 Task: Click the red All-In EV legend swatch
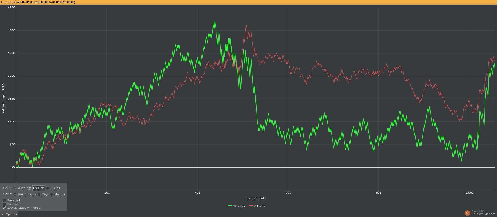pyautogui.click(x=251, y=206)
